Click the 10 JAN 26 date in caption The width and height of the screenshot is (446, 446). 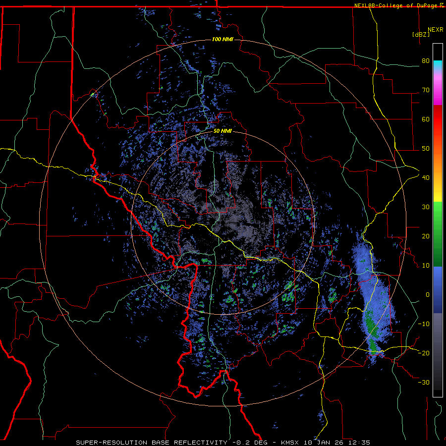click(323, 443)
